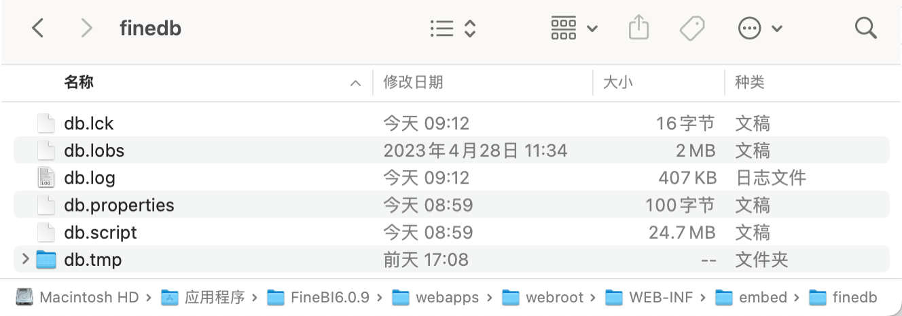This screenshot has width=902, height=316.
Task: Open the Search magnifier
Action: (865, 28)
